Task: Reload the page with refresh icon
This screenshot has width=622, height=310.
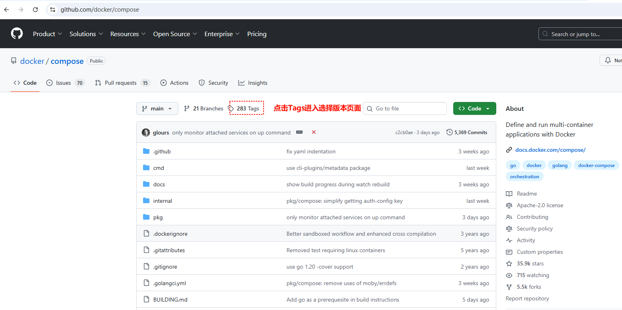Action: point(35,10)
